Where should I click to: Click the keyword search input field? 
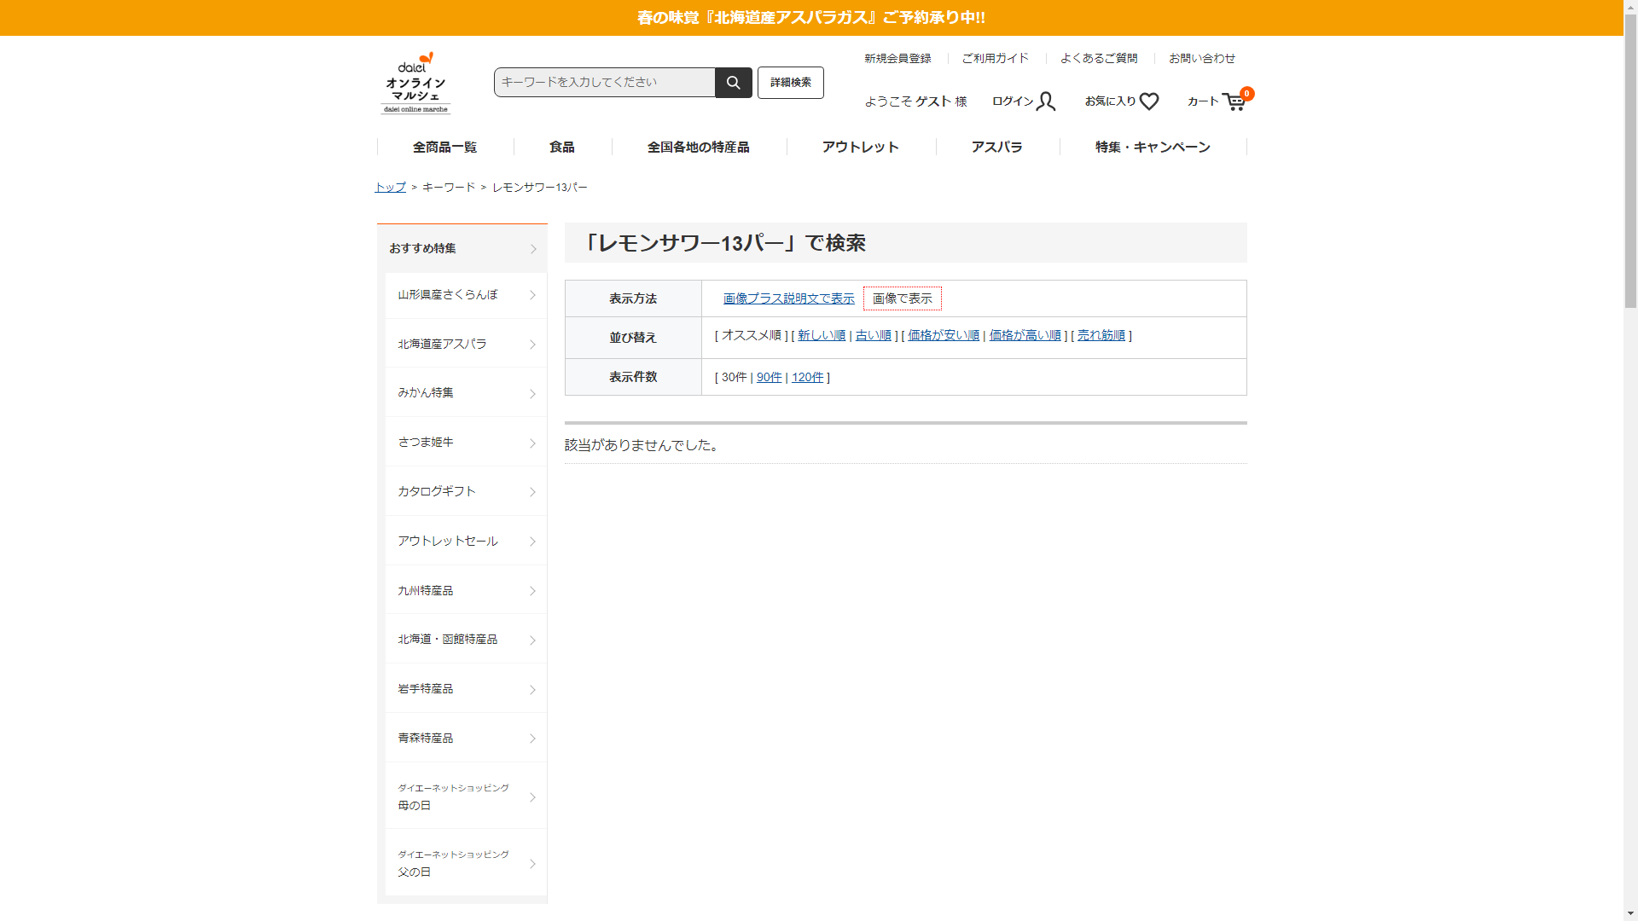pos(604,83)
